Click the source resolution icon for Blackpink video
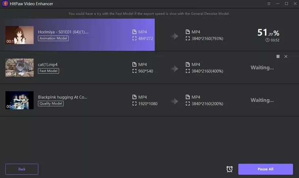 (134, 104)
